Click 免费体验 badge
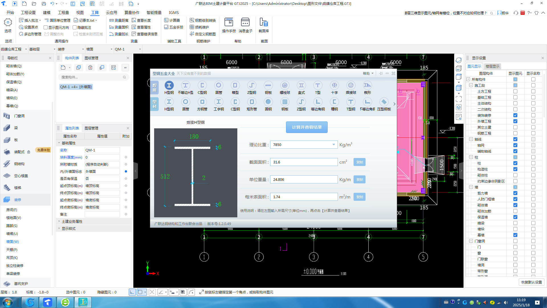The height and width of the screenshot is (308, 547). click(43, 150)
